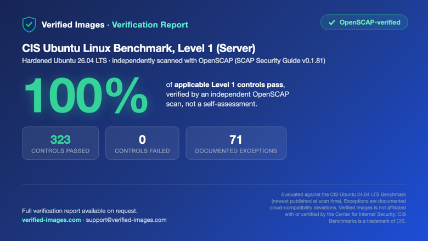This screenshot has width=428, height=241.
Task: Click the applicable Level 1 controls pass text
Action: 229,85
